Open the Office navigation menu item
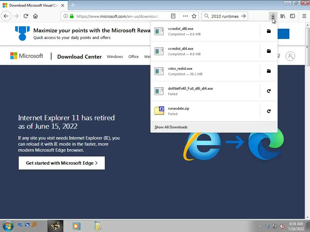The image size is (310, 232). (134, 56)
